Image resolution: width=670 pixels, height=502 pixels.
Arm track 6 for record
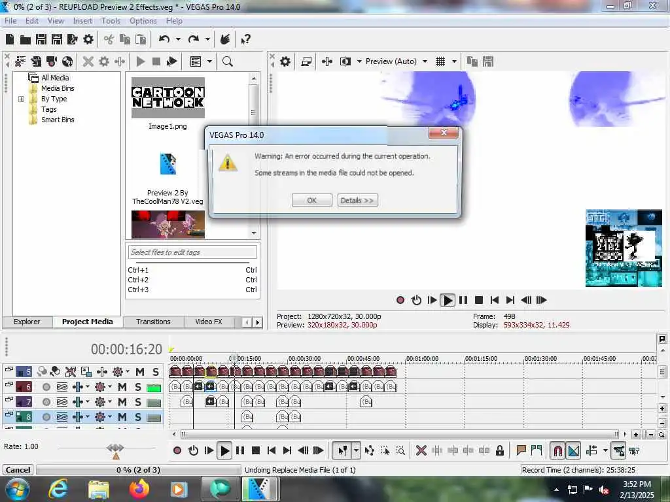[x=46, y=387]
